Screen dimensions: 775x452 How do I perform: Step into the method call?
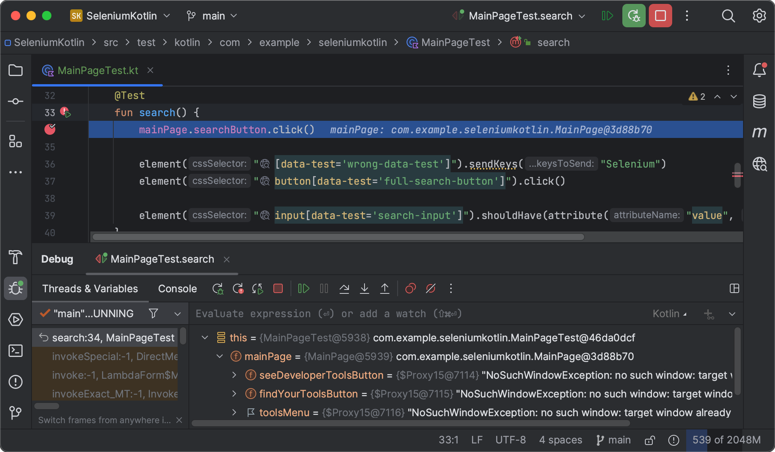(364, 288)
